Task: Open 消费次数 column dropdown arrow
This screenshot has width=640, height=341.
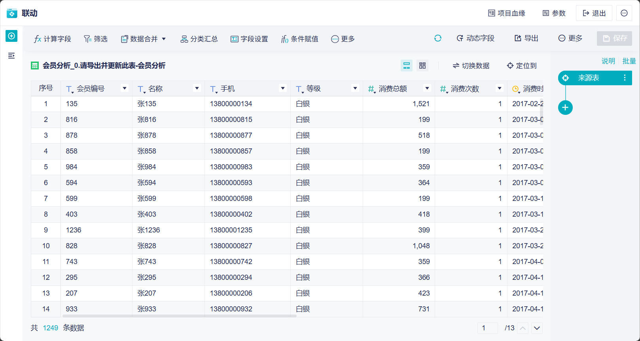Action: click(500, 88)
